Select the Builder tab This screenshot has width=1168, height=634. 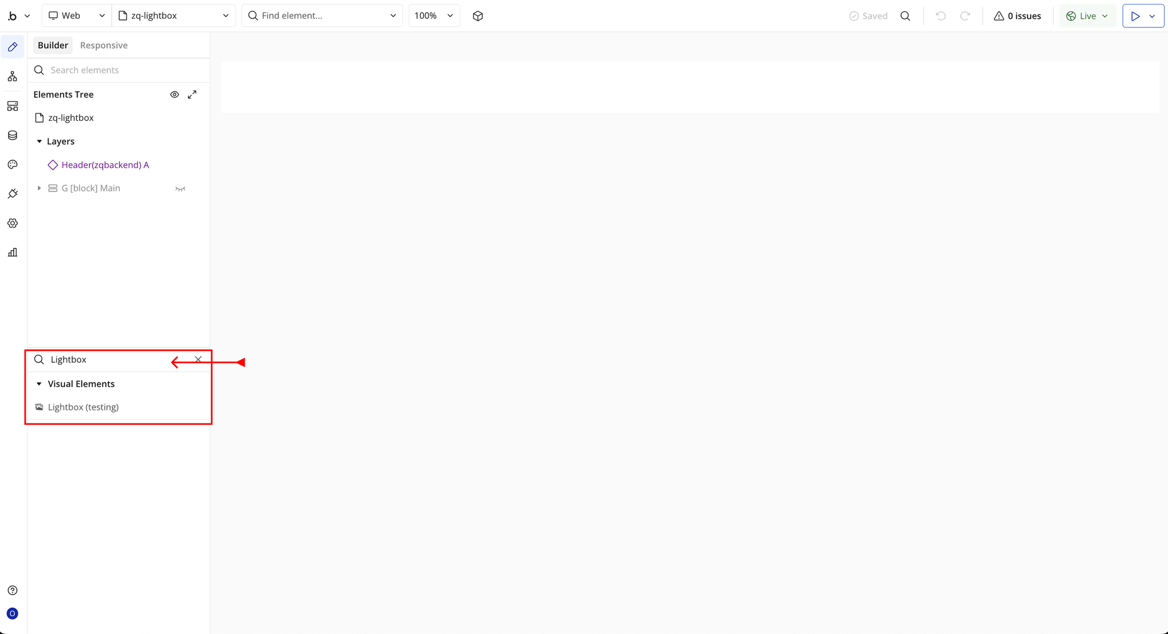tap(53, 45)
